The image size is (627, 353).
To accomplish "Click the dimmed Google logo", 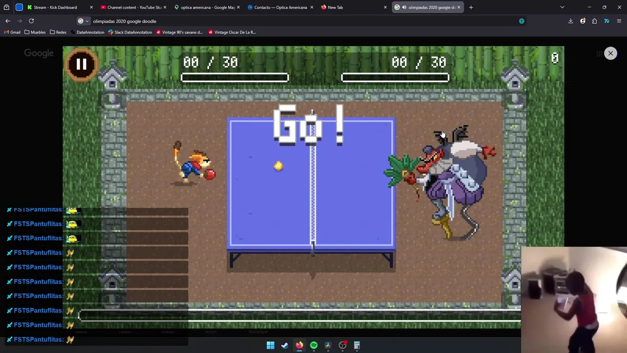I will coord(39,53).
